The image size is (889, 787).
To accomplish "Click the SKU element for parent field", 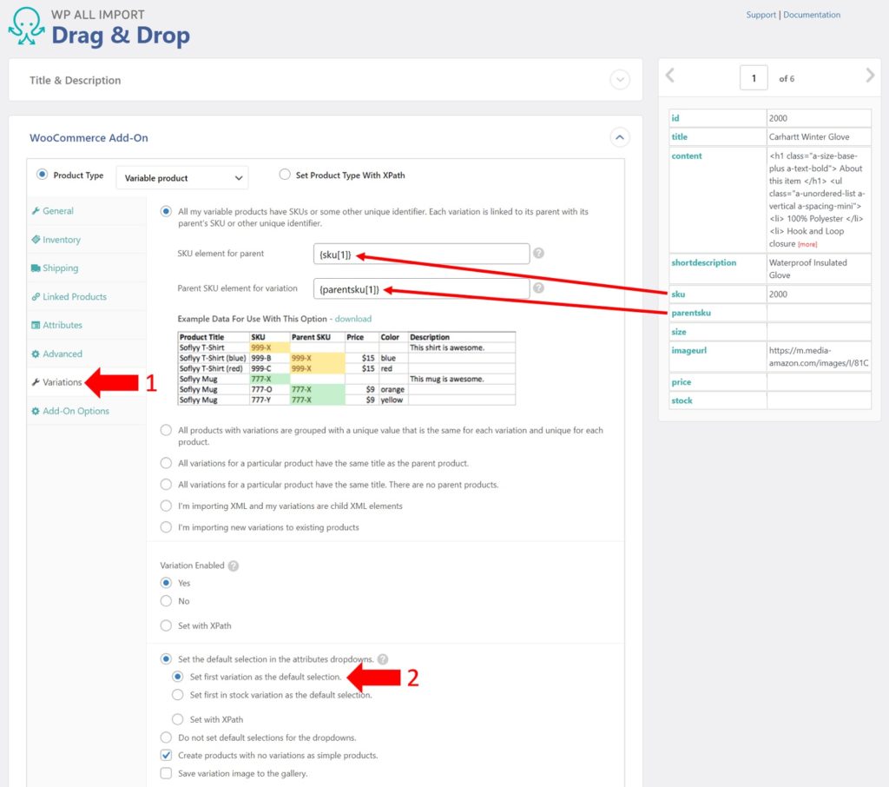I will [x=421, y=254].
